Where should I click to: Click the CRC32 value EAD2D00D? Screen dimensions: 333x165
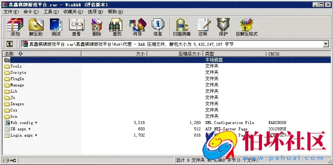tap(277, 123)
